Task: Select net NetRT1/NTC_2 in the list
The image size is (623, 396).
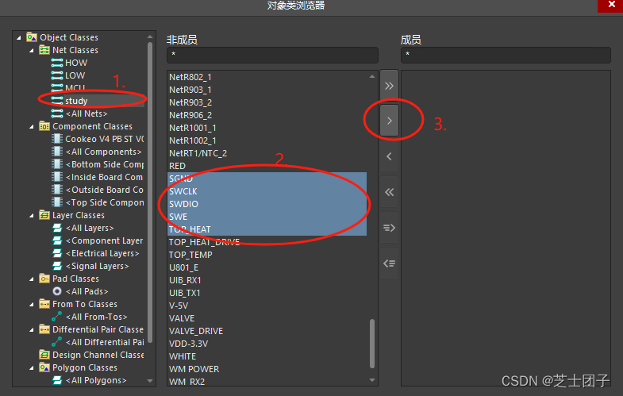Action: [x=198, y=153]
